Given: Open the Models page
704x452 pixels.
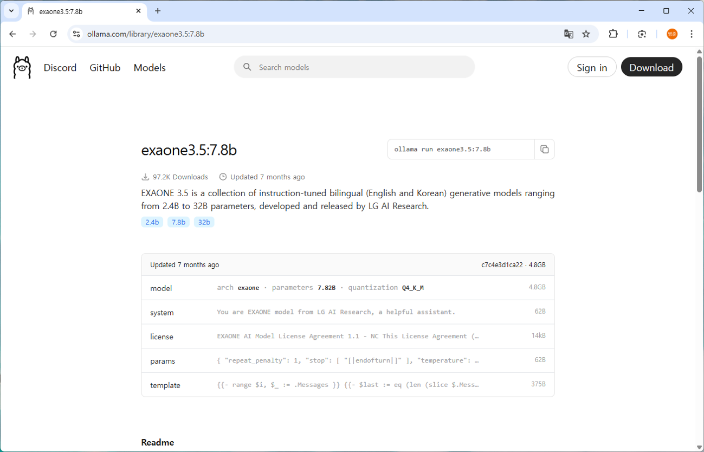Looking at the screenshot, I should coord(150,68).
